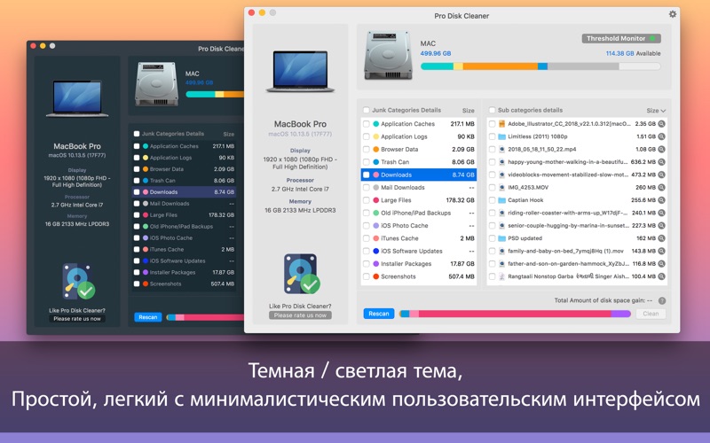Toggle Threshold Monitor switch
The width and height of the screenshot is (710, 443).
tap(621, 38)
